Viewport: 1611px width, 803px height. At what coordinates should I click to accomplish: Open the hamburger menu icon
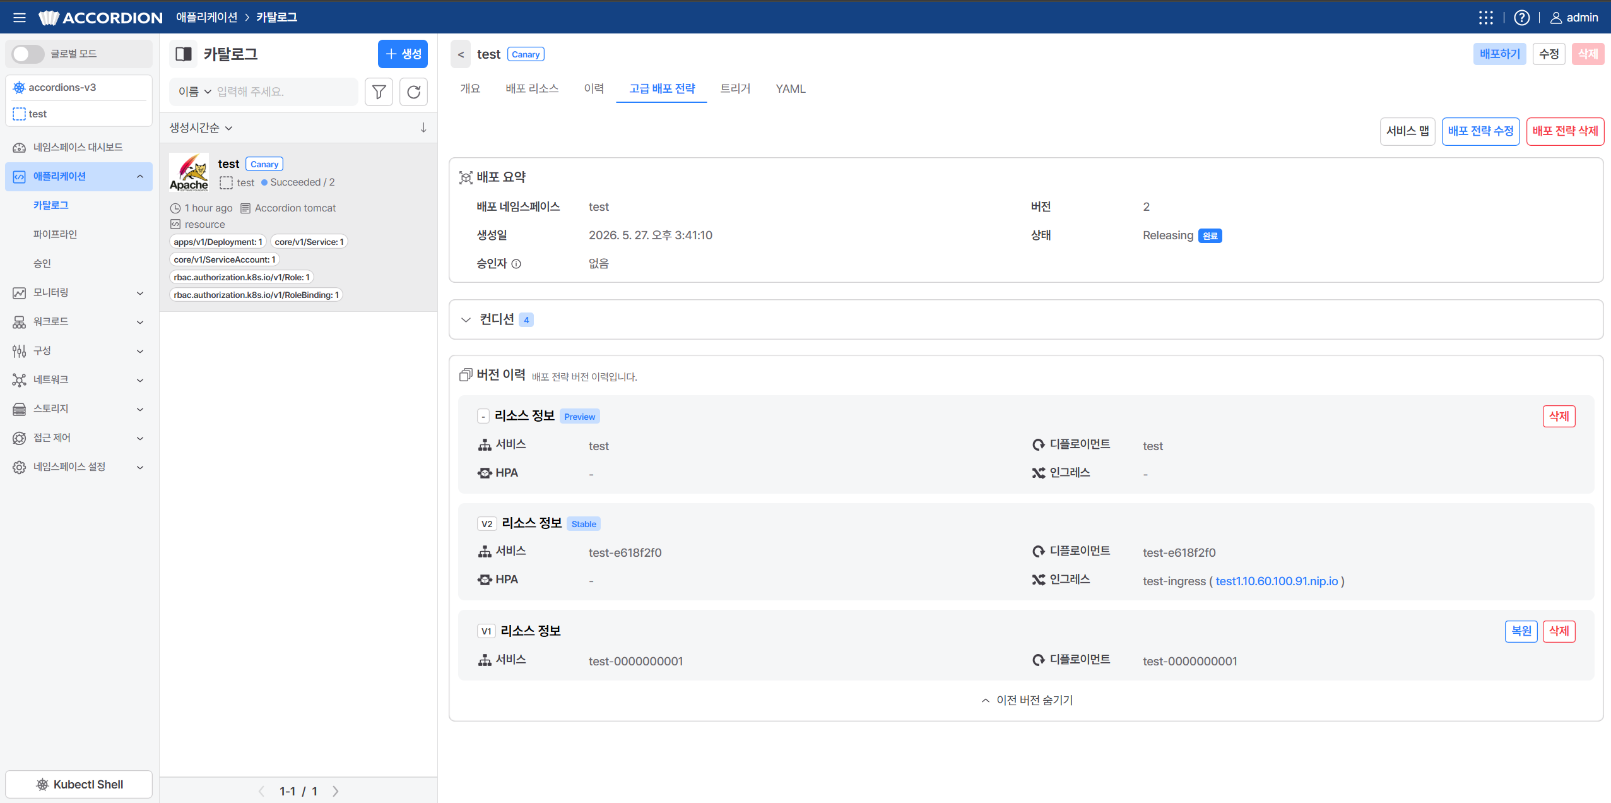click(x=20, y=18)
